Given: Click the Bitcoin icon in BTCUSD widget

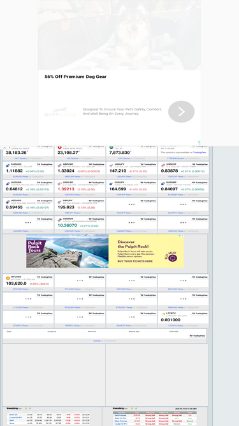Looking at the screenshot, I should coord(8,278).
